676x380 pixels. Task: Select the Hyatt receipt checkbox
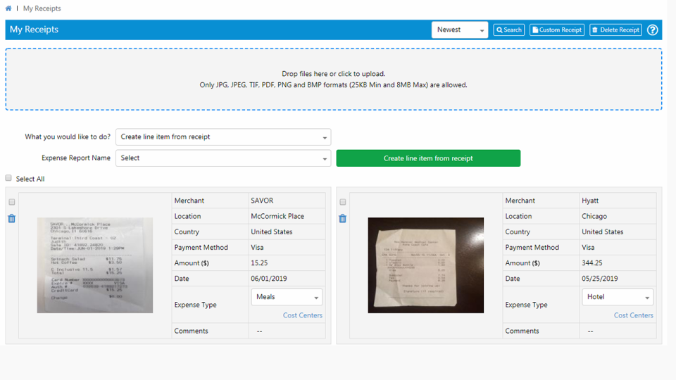click(343, 202)
